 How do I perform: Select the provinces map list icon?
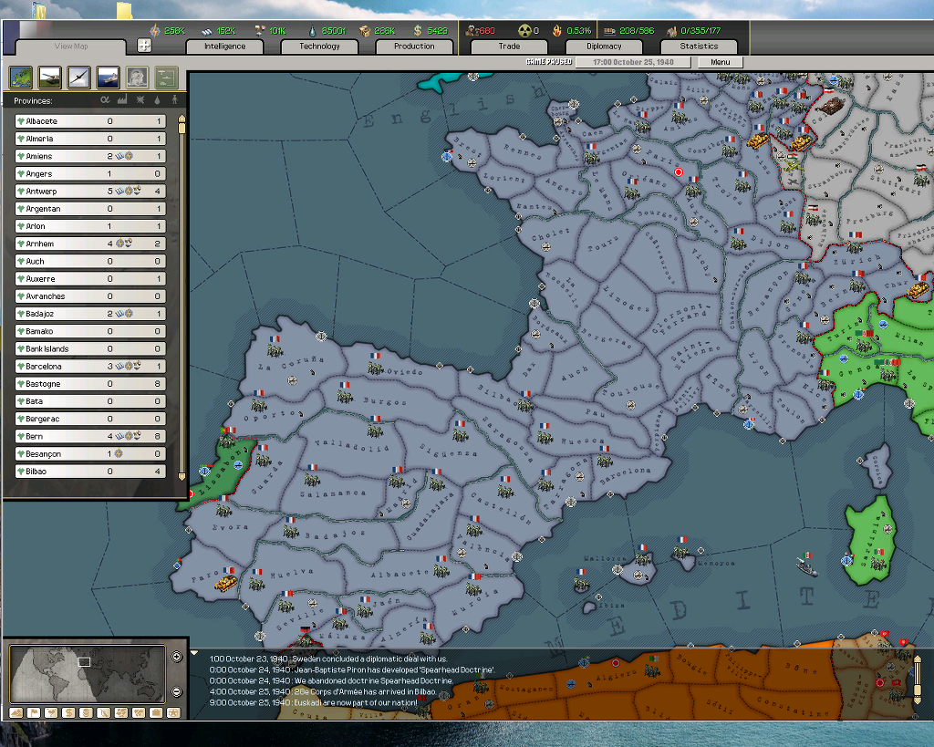(x=21, y=78)
